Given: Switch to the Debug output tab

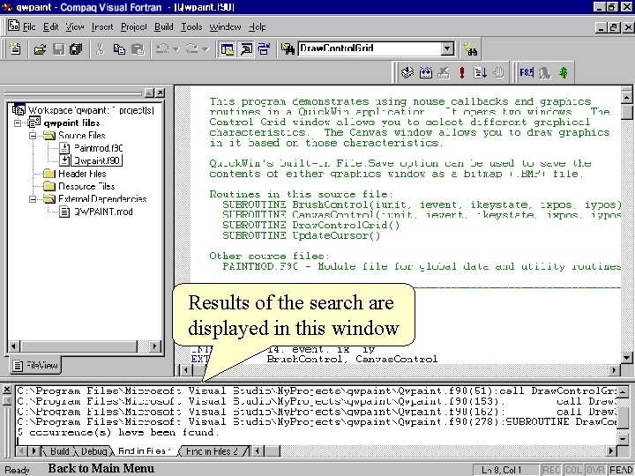Looking at the screenshot, I should pyautogui.click(x=94, y=451).
